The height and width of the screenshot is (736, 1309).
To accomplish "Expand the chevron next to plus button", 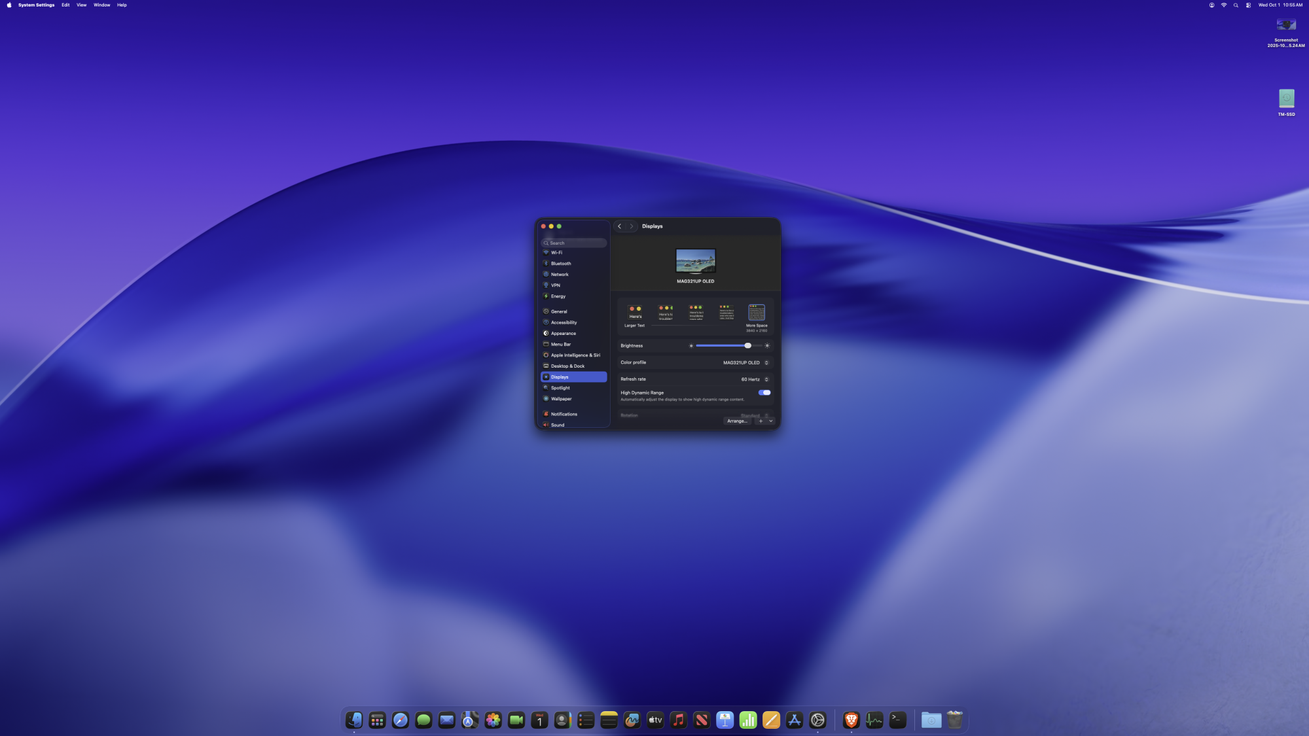I will 770,421.
